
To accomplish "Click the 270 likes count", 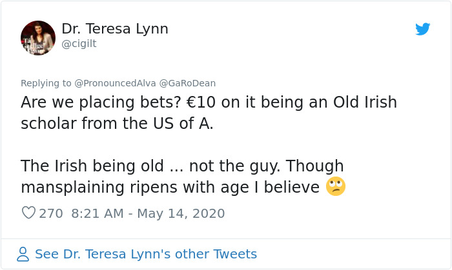I will click(x=51, y=213).
